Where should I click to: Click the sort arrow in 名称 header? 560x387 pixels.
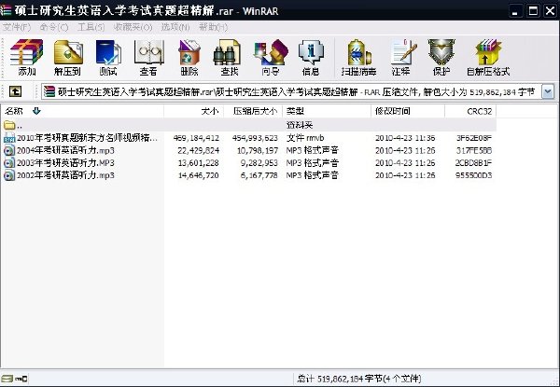[36, 111]
